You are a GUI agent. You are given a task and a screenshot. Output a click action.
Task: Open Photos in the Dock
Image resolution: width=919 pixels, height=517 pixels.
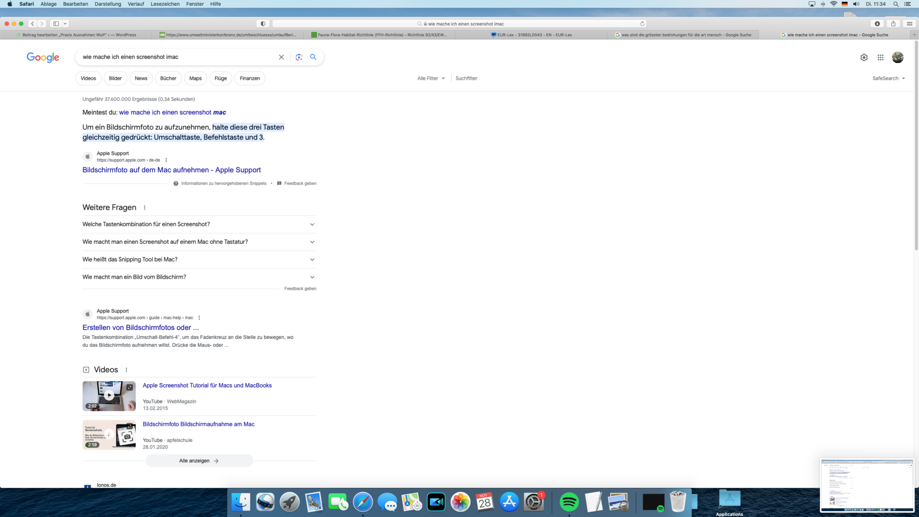(x=460, y=502)
